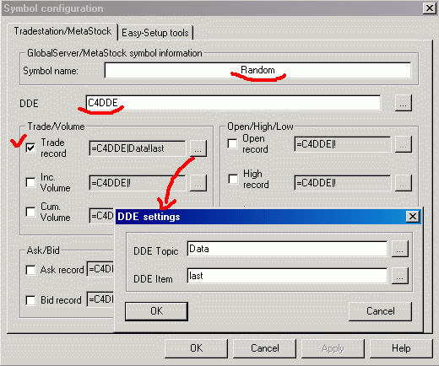
Task: Switch to Easy-Setup tools tab
Action: click(155, 33)
